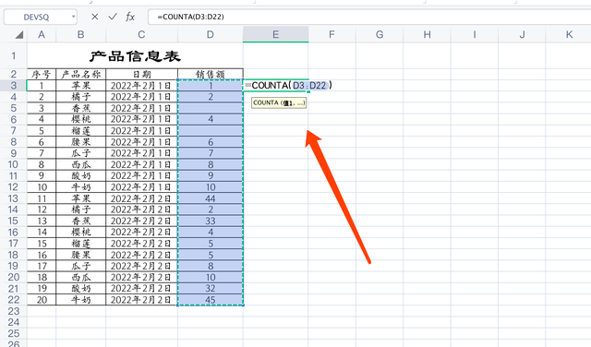Click sales value 45 in row 22
This screenshot has width=591, height=347.
pyautogui.click(x=211, y=300)
